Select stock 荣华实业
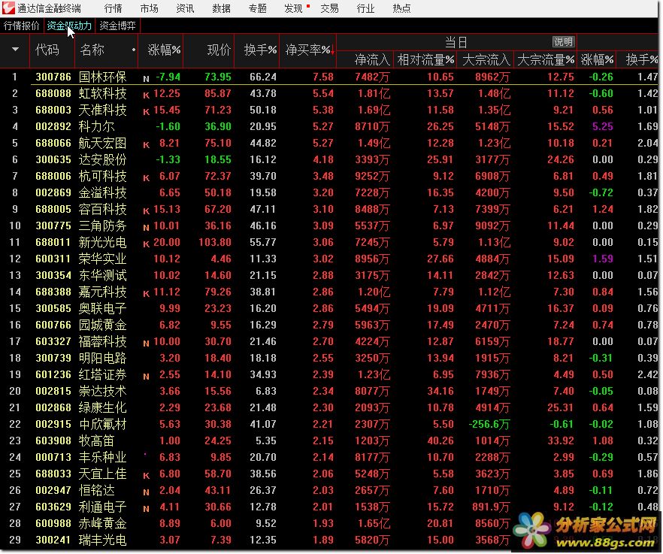The image size is (663, 554). [x=103, y=259]
